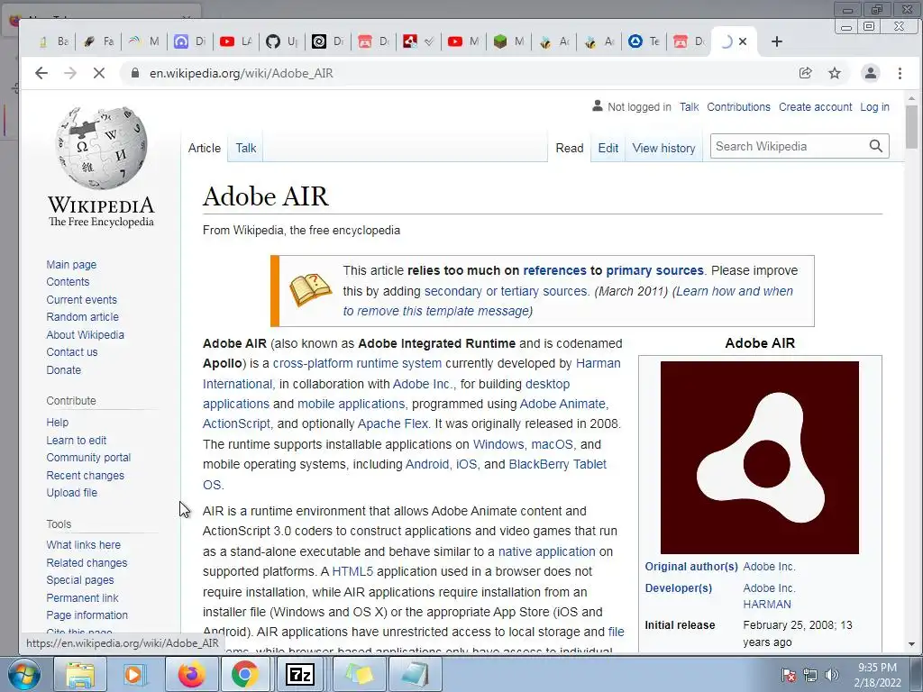
Task: Open Upload file link
Action: [71, 493]
